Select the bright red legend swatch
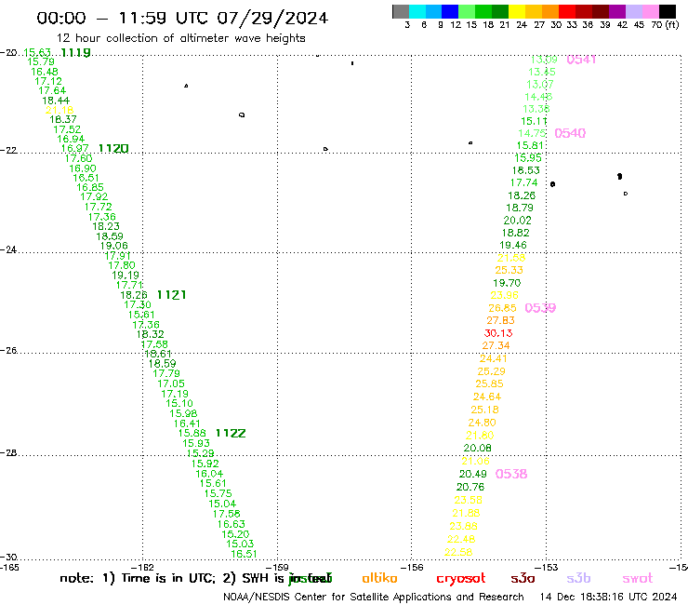 click(x=567, y=11)
